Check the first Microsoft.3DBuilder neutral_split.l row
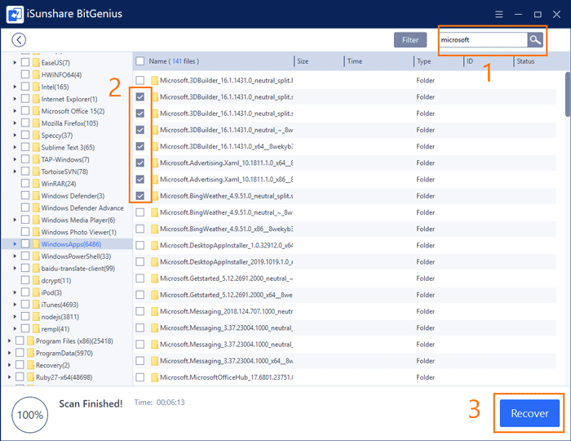Viewport: 571px width, 441px height. [x=139, y=80]
